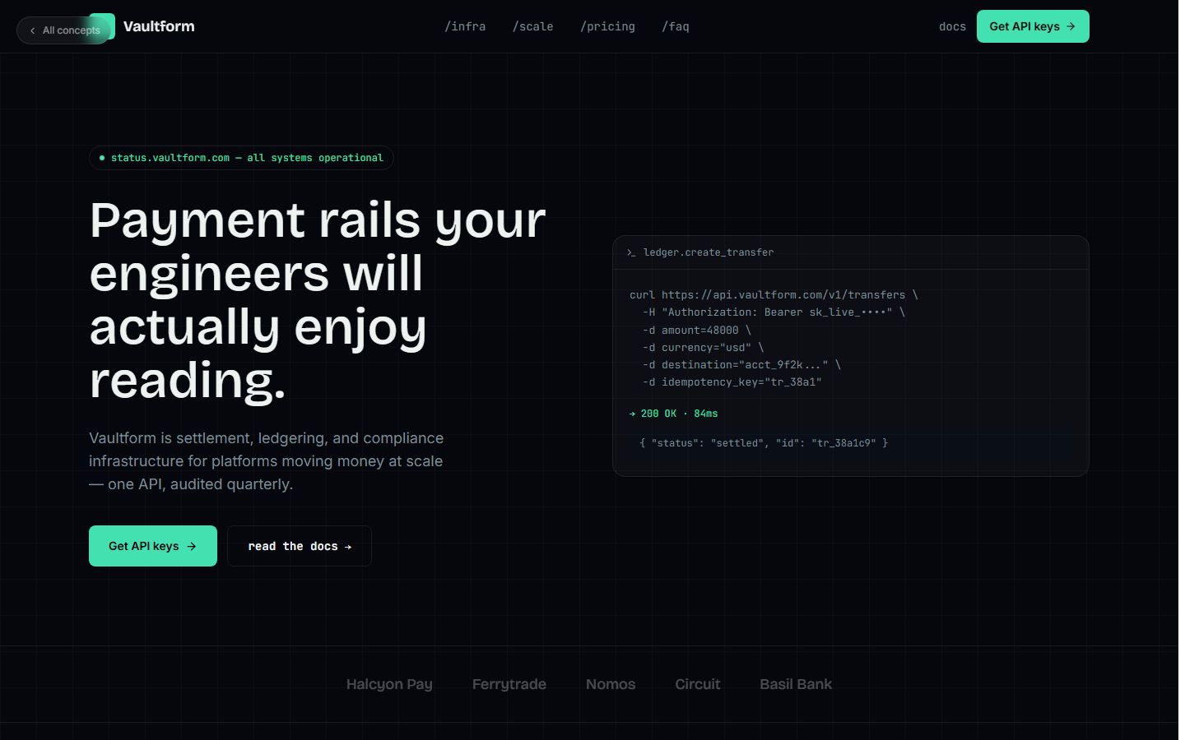Click the Basil Bank logo

pyautogui.click(x=796, y=684)
